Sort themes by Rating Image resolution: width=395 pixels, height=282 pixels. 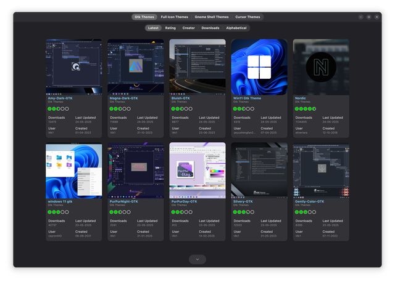170,28
